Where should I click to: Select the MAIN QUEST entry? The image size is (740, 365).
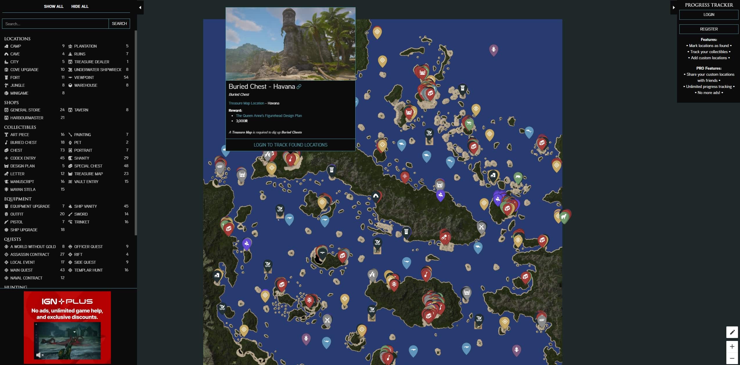click(34, 270)
